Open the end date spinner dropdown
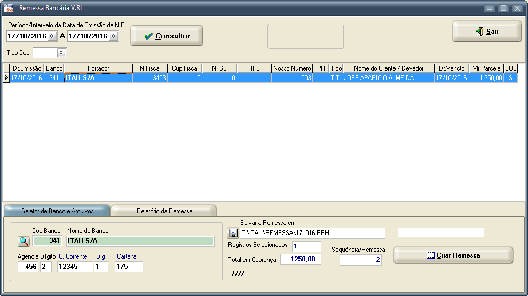This screenshot has width=528, height=296. [x=114, y=36]
